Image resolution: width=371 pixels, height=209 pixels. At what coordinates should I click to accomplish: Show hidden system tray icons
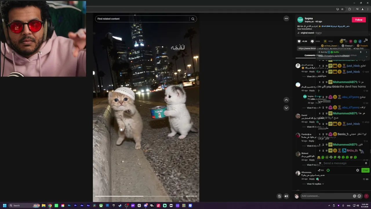click(x=329, y=206)
